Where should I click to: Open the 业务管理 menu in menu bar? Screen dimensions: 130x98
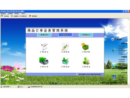point(10,14)
